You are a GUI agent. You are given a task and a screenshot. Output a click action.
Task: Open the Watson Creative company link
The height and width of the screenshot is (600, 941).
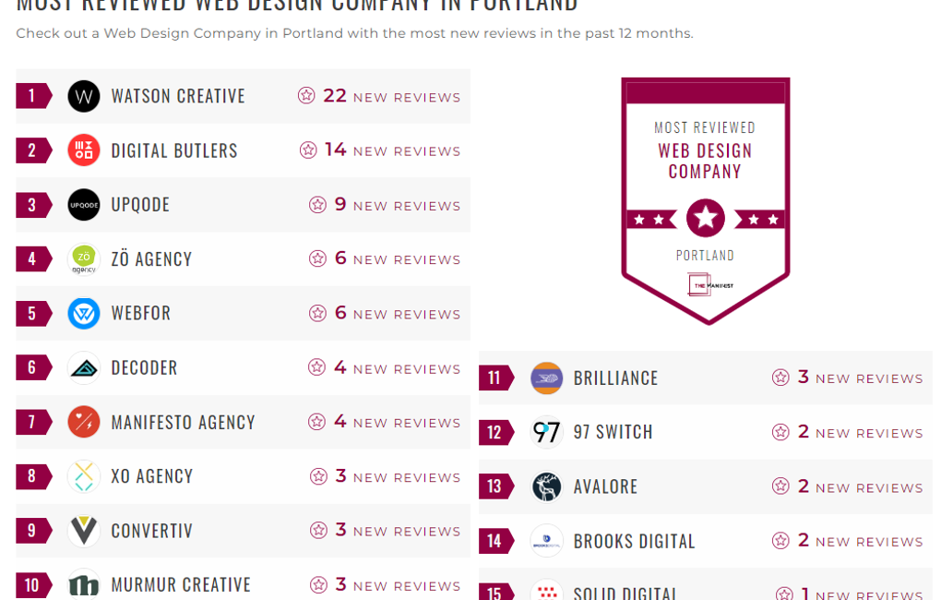coord(178,96)
